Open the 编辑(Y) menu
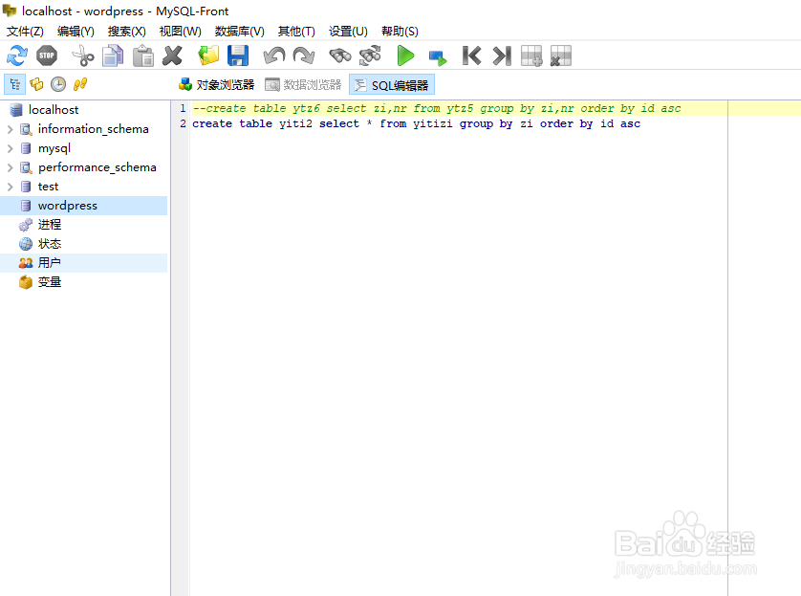The image size is (801, 596). click(76, 32)
